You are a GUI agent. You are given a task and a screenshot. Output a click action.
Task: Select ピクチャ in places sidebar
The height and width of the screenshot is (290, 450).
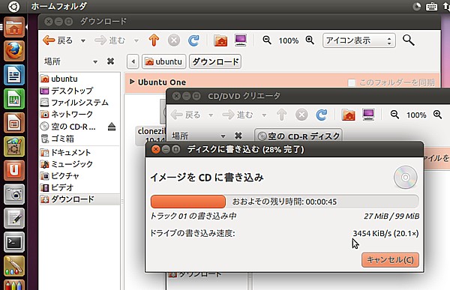tap(79, 175)
